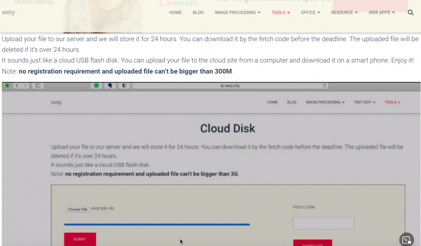
Task: Click the weiy.city address bar
Action: (x=230, y=86)
